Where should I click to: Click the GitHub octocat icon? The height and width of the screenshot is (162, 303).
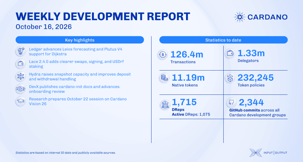pos(231,102)
